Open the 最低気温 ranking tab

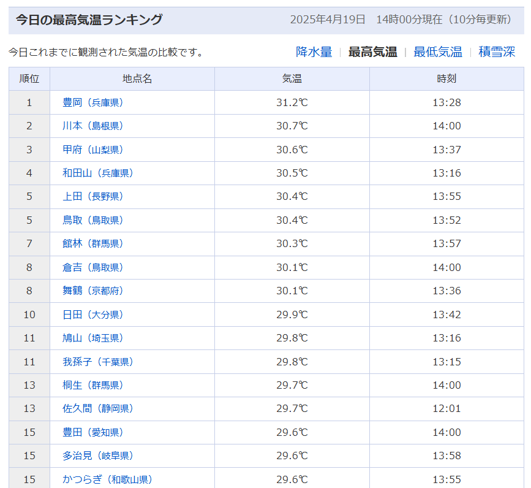point(437,52)
